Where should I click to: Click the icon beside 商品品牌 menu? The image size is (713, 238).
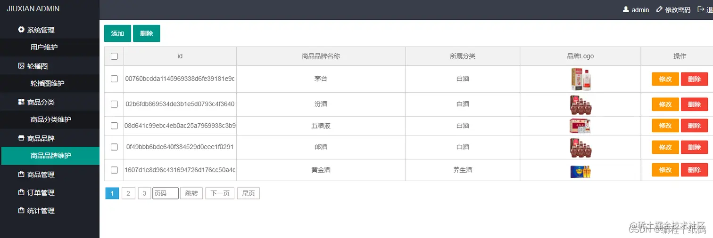click(x=21, y=138)
